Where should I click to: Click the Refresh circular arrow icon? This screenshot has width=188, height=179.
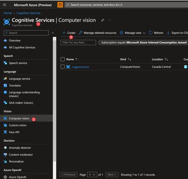[x=150, y=33]
